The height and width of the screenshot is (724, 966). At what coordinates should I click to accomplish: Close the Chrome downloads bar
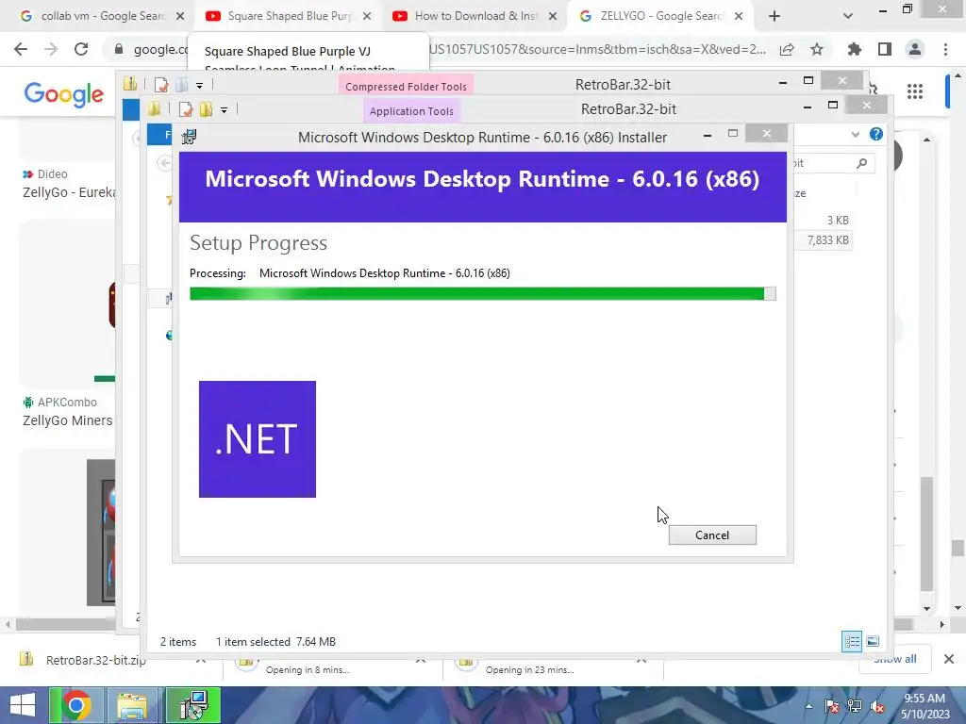tap(949, 659)
